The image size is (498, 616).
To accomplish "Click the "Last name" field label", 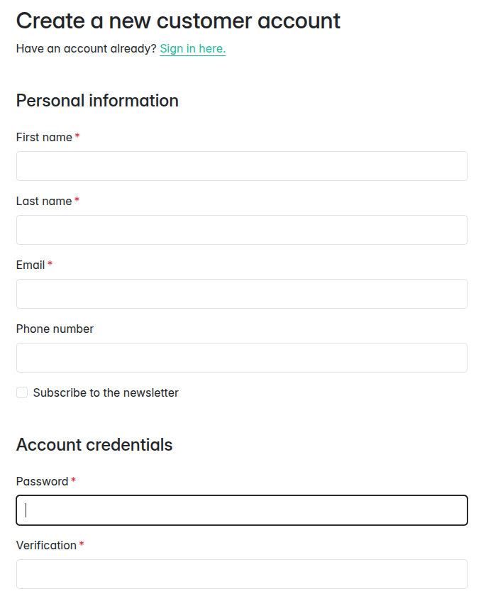I will tap(44, 201).
